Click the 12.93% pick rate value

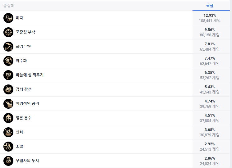coord(210,15)
